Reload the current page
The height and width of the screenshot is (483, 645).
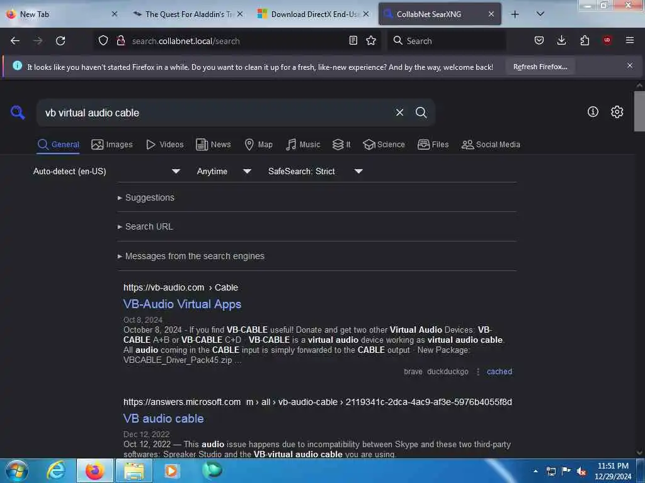pos(60,41)
